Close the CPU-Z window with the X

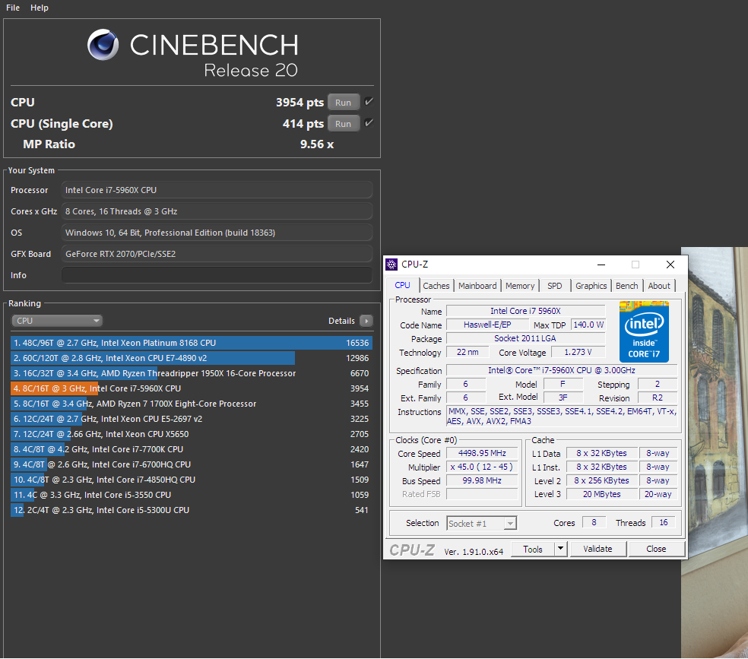670,265
